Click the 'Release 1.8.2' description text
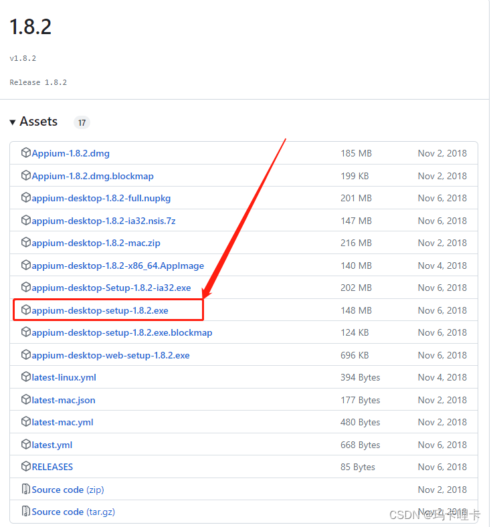 (x=38, y=83)
